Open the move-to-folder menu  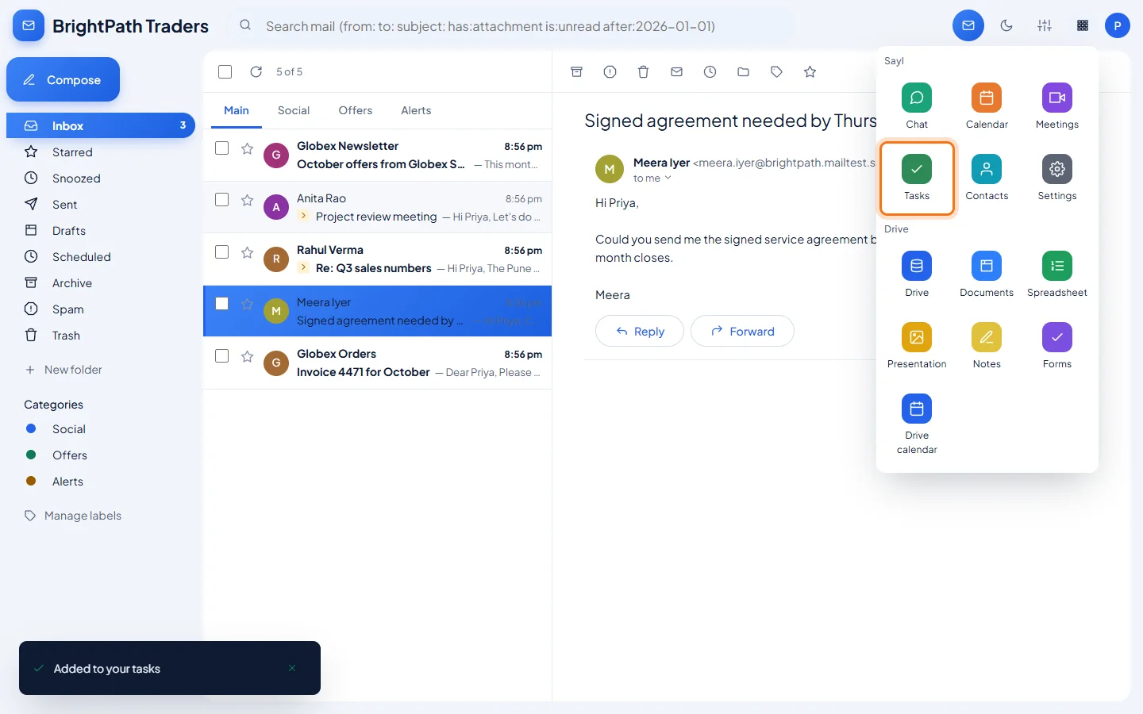[x=743, y=72]
